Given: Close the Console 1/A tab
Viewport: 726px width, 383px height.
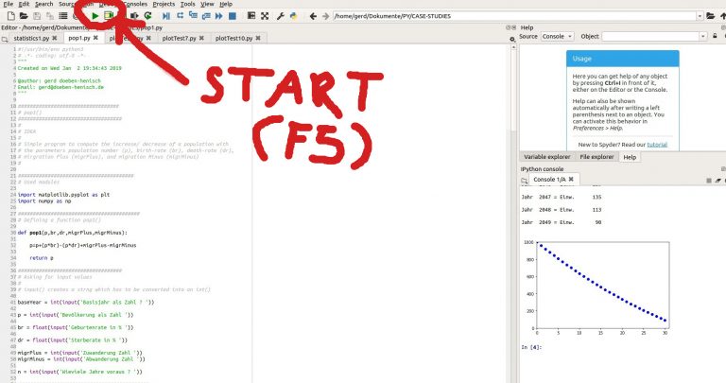Looking at the screenshot, I should pyautogui.click(x=571, y=180).
